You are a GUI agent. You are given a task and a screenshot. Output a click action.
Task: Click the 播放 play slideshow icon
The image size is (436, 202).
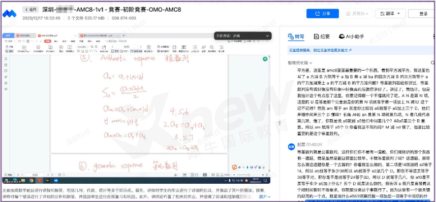coord(61,49)
